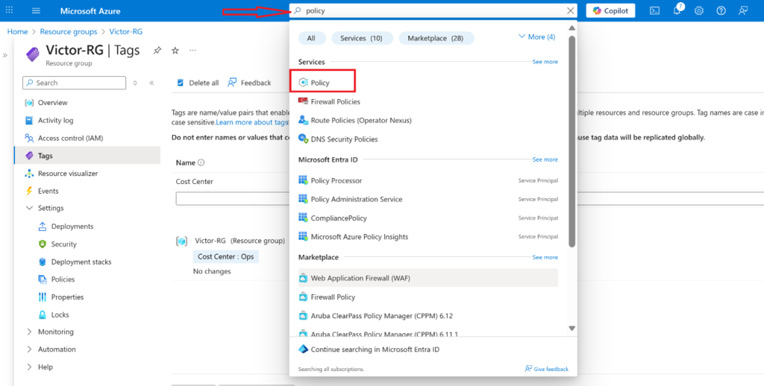Click See more next to Services
Viewport: 764px width, 386px height.
[x=545, y=62]
